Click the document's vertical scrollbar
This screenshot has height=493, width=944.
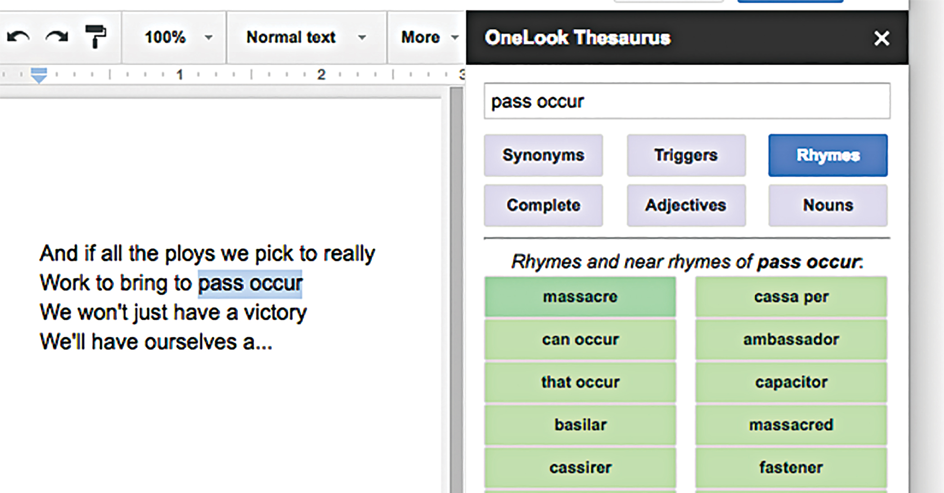[x=456, y=287]
